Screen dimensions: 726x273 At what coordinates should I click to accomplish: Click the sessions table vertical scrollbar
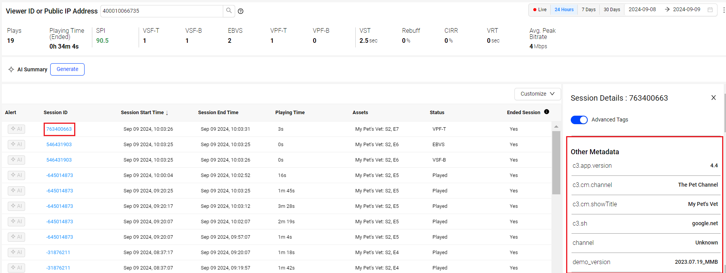[x=556, y=162]
